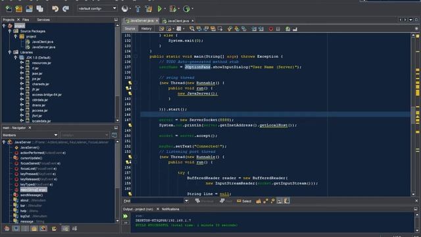Image resolution: width=421 pixels, height=237 pixels.
Task: Switch editor to Source view
Action: (130, 29)
